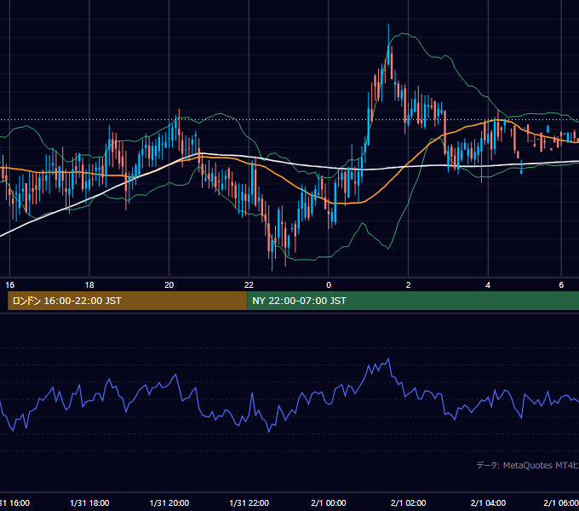Click the 2/1 06:00 time label
Viewport: 579px width, 511px height.
point(561,502)
